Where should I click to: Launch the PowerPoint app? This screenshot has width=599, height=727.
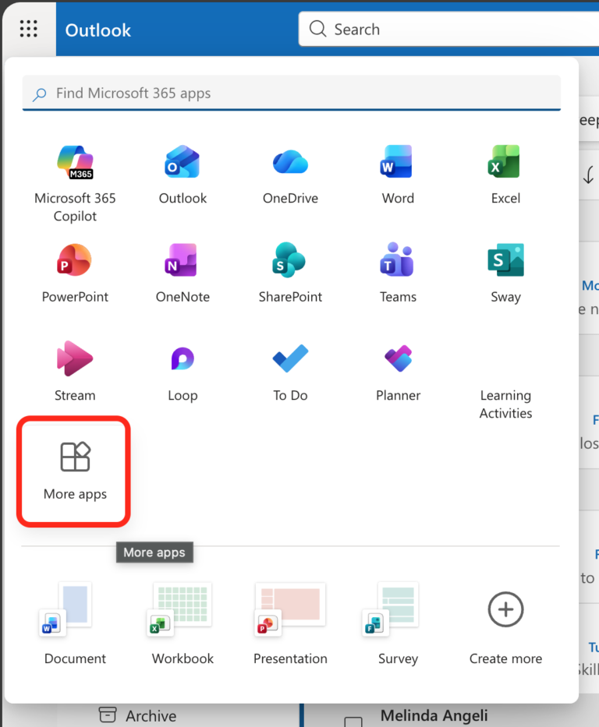point(75,261)
